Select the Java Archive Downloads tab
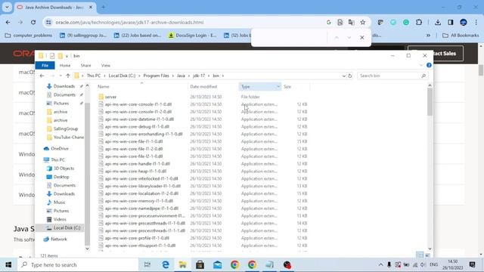 coord(55,7)
